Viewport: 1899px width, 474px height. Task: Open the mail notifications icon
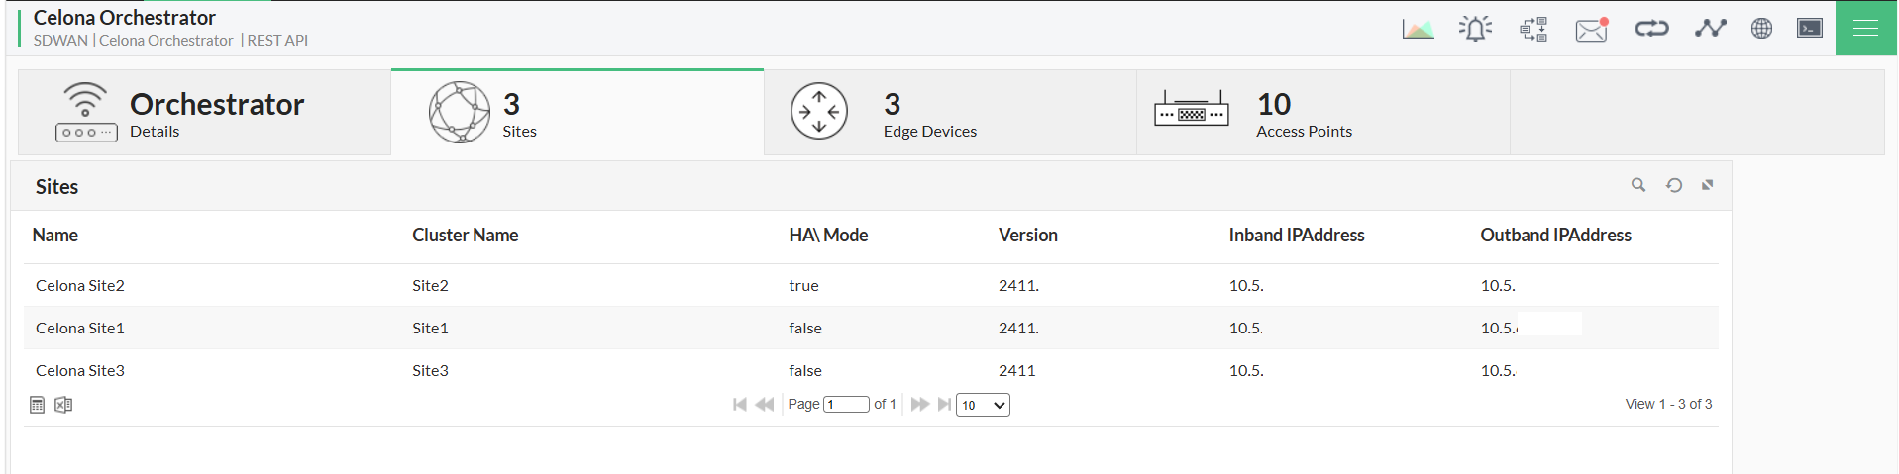(x=1592, y=30)
